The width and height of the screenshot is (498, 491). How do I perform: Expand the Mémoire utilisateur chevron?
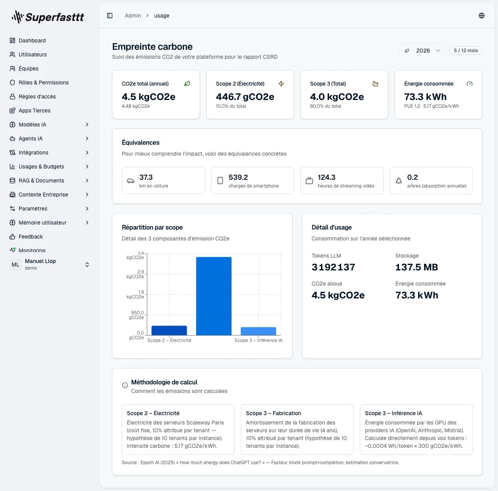click(87, 223)
